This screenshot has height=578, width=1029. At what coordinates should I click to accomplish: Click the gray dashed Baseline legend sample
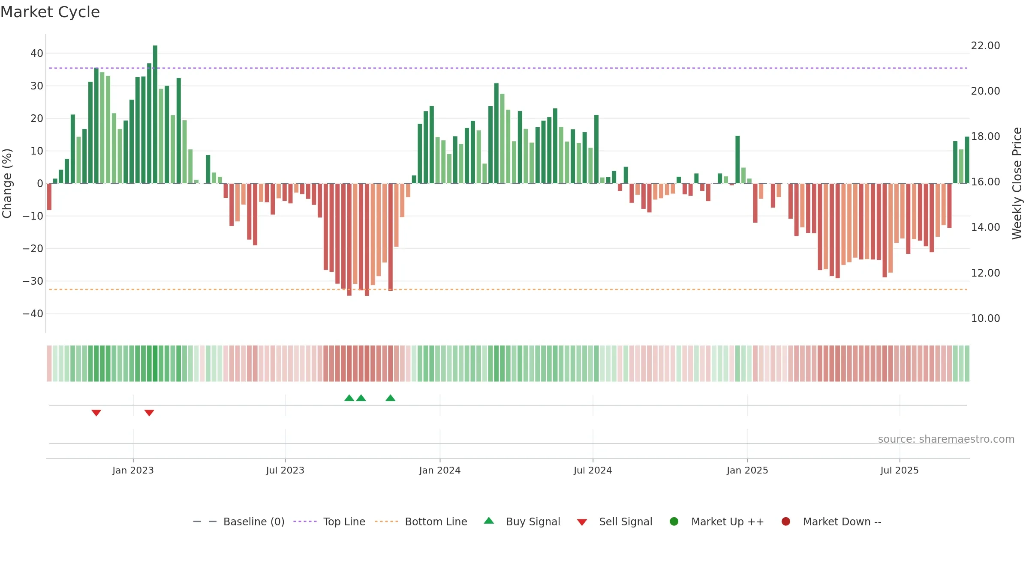click(205, 521)
